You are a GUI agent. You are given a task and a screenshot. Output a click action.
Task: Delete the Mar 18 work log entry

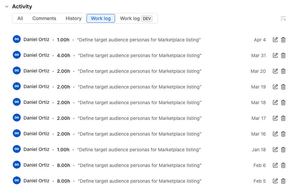pyautogui.click(x=283, y=103)
